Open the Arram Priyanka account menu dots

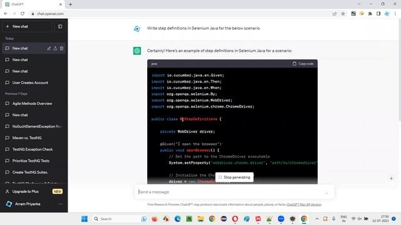coord(61,204)
